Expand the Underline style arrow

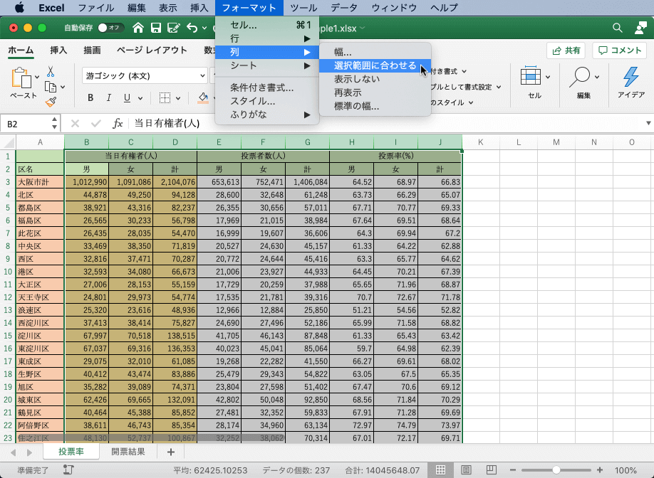pos(140,98)
